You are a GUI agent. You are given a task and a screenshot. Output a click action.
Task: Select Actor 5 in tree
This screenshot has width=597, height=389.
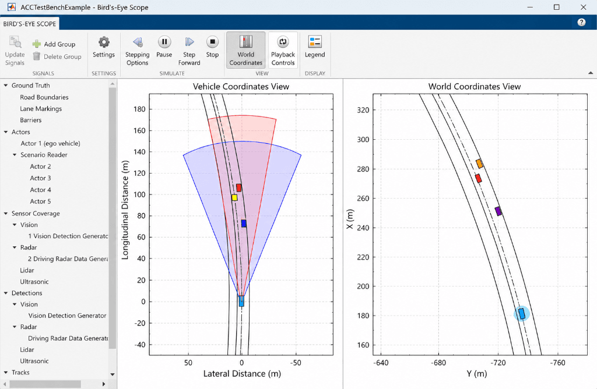coord(40,201)
